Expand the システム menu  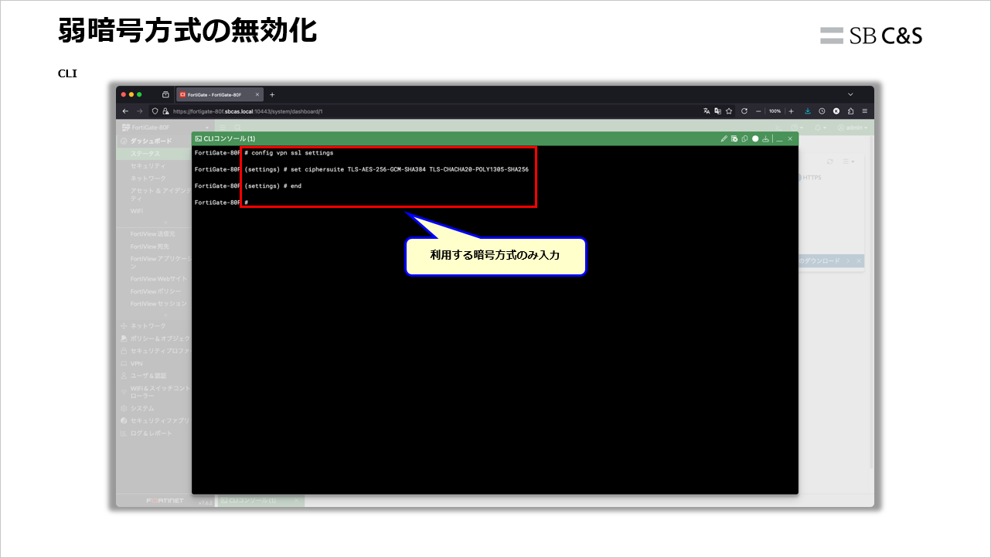[154, 407]
